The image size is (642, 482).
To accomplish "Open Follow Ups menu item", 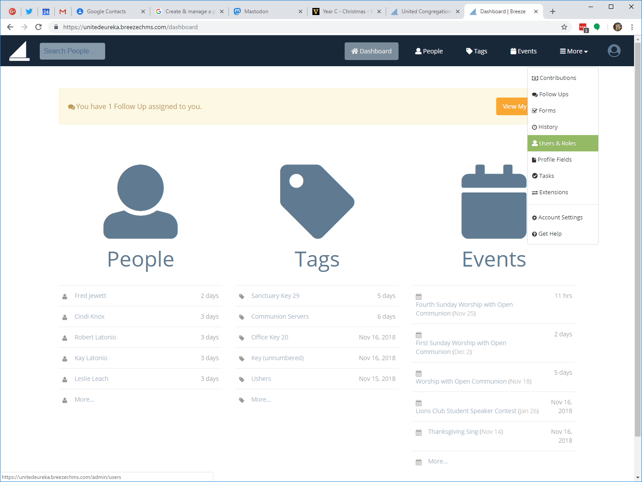I will 562,94.
